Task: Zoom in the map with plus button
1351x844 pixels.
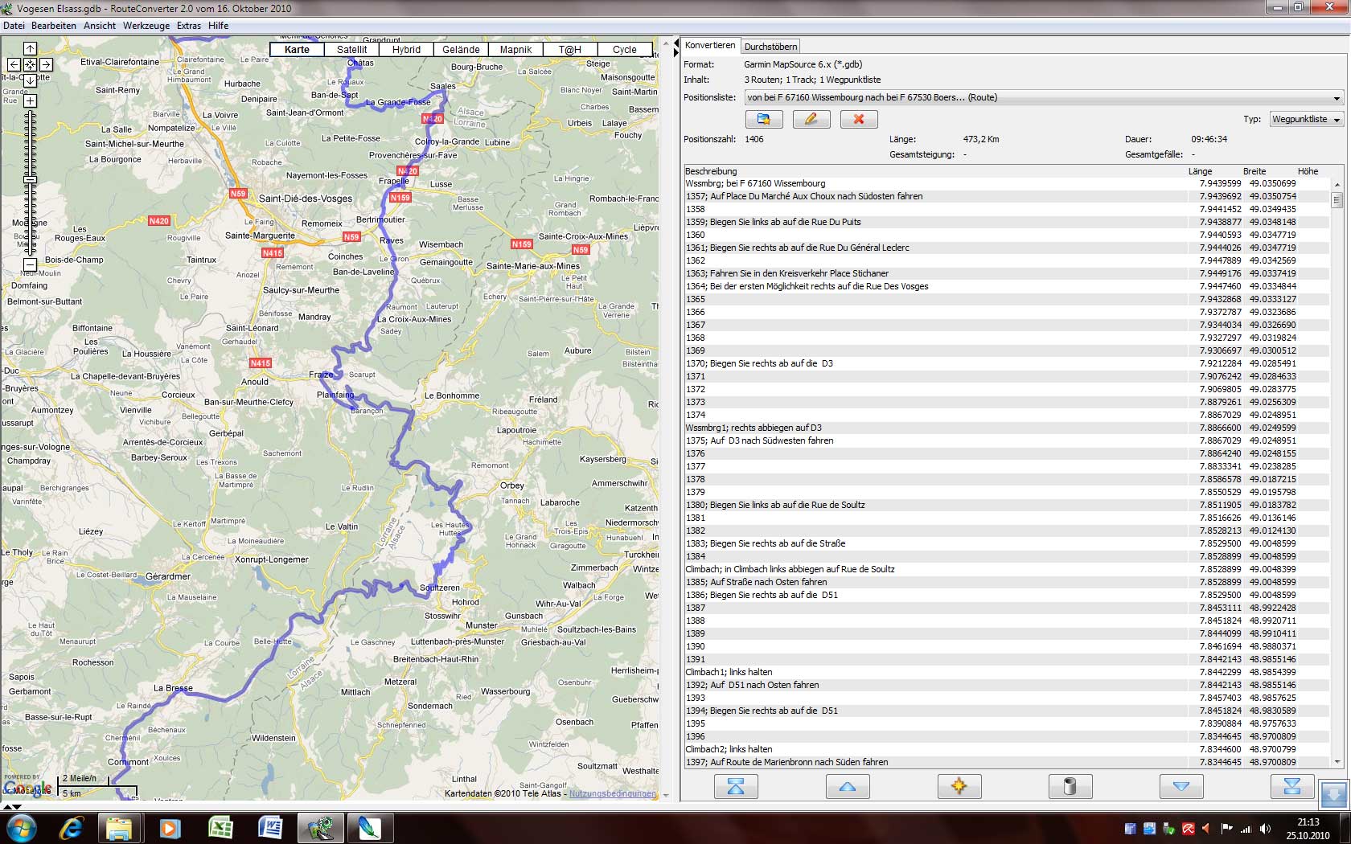Action: [30, 101]
